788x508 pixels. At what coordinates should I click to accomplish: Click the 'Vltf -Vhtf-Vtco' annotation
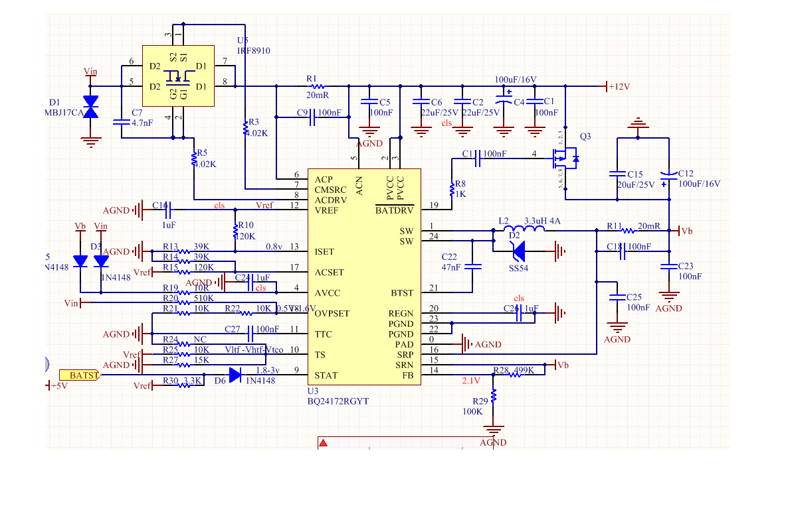[254, 349]
